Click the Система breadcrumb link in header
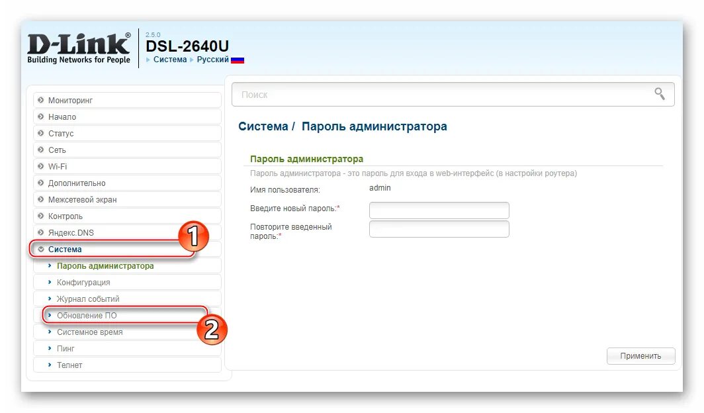The image size is (704, 413). click(x=169, y=60)
